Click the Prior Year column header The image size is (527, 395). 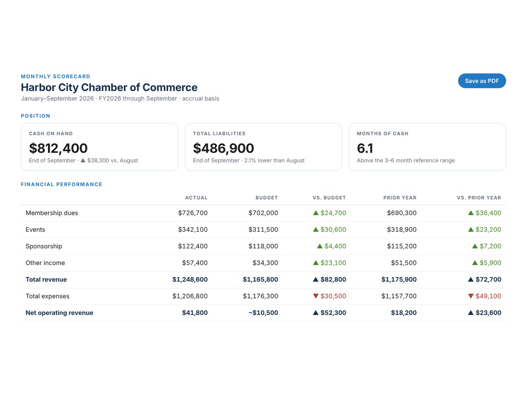[400, 198]
